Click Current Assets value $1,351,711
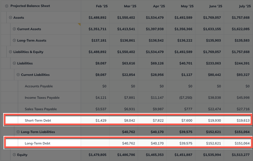The width and height of the screenshot is (253, 161). pyautogui.click(x=97, y=29)
